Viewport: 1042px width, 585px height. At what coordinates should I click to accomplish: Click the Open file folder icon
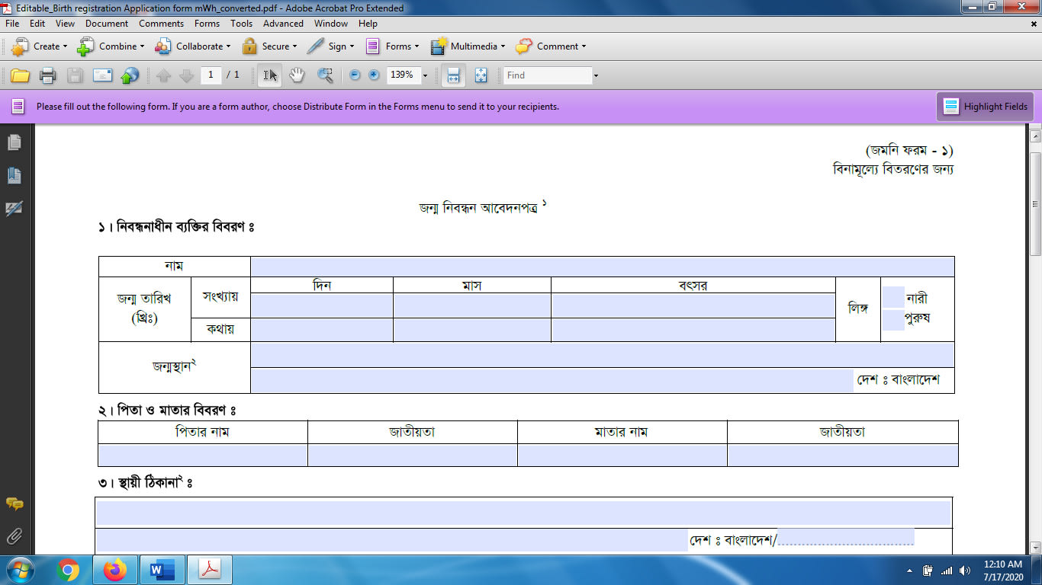[x=20, y=75]
